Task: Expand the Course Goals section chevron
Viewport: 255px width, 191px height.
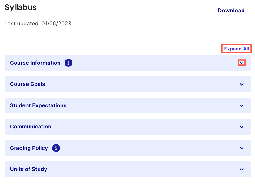Action: 241,84
